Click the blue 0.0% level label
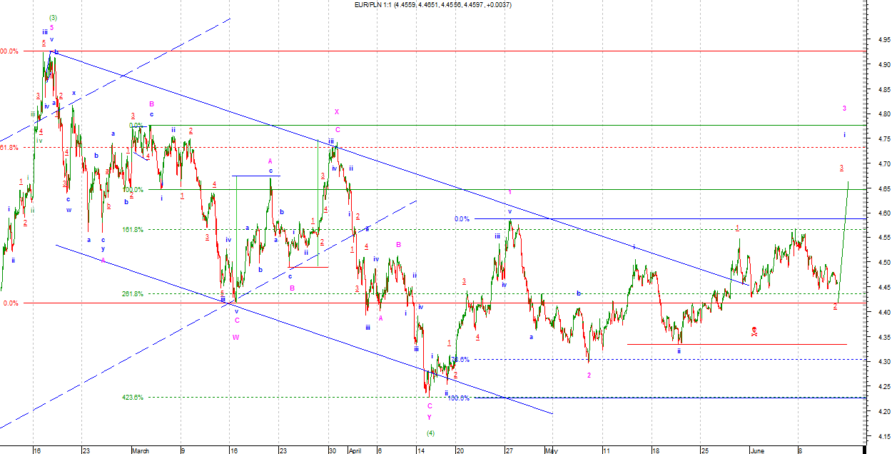The width and height of the screenshot is (892, 454). (x=462, y=219)
